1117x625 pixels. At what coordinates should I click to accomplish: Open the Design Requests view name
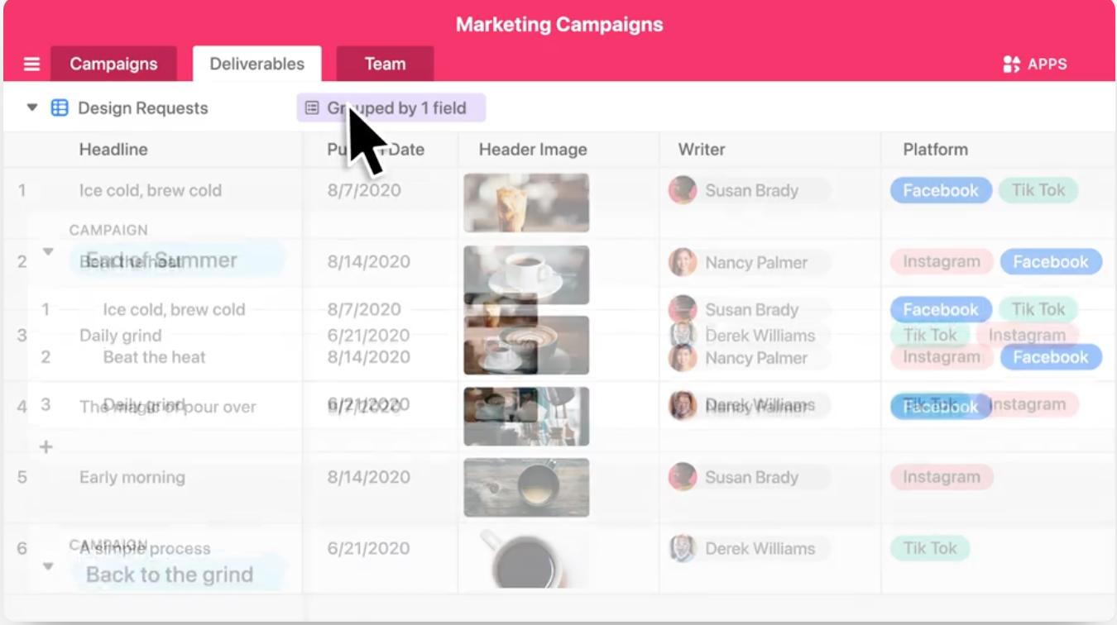click(x=142, y=108)
